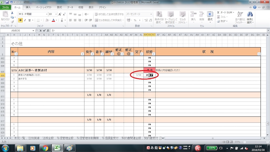The width and height of the screenshot is (270, 152).
Task: Click the name box showing AM606
Action: (x=16, y=31)
